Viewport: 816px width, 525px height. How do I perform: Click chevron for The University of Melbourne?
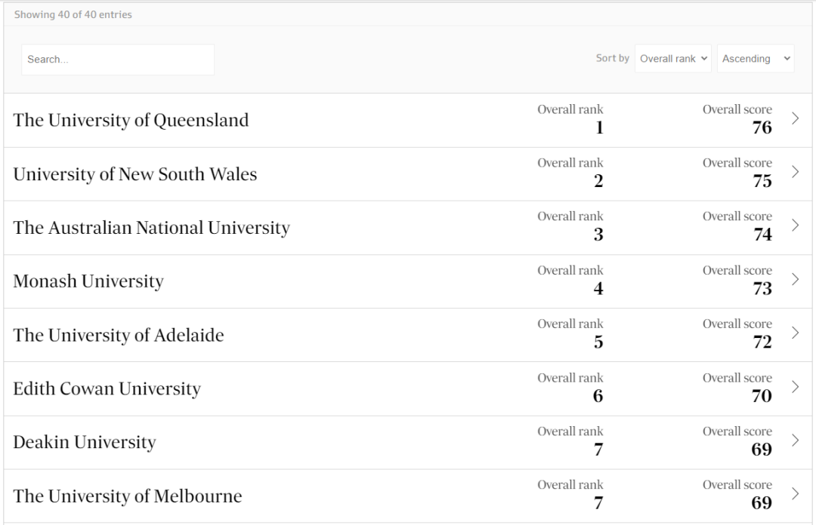pyautogui.click(x=795, y=494)
